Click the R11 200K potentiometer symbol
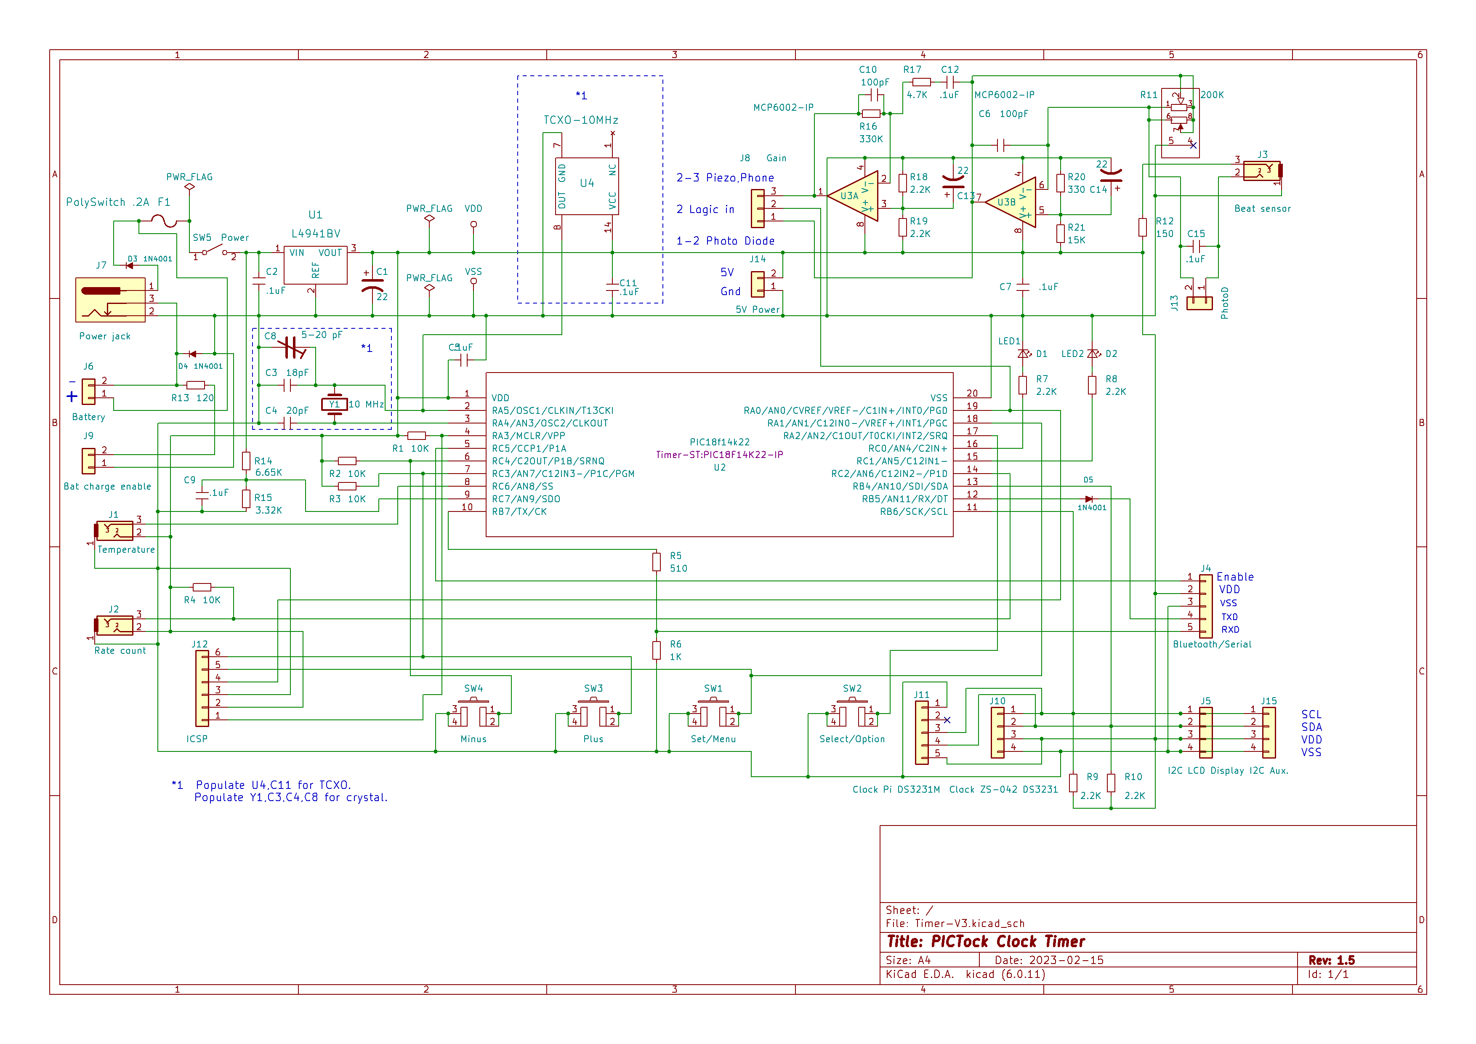This screenshot has height=1044, width=1476. click(1180, 122)
